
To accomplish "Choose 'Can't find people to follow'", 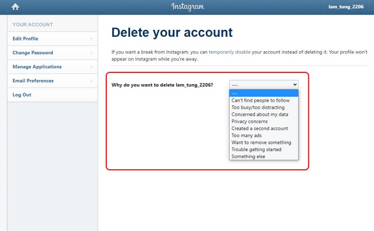I will 261,100.
